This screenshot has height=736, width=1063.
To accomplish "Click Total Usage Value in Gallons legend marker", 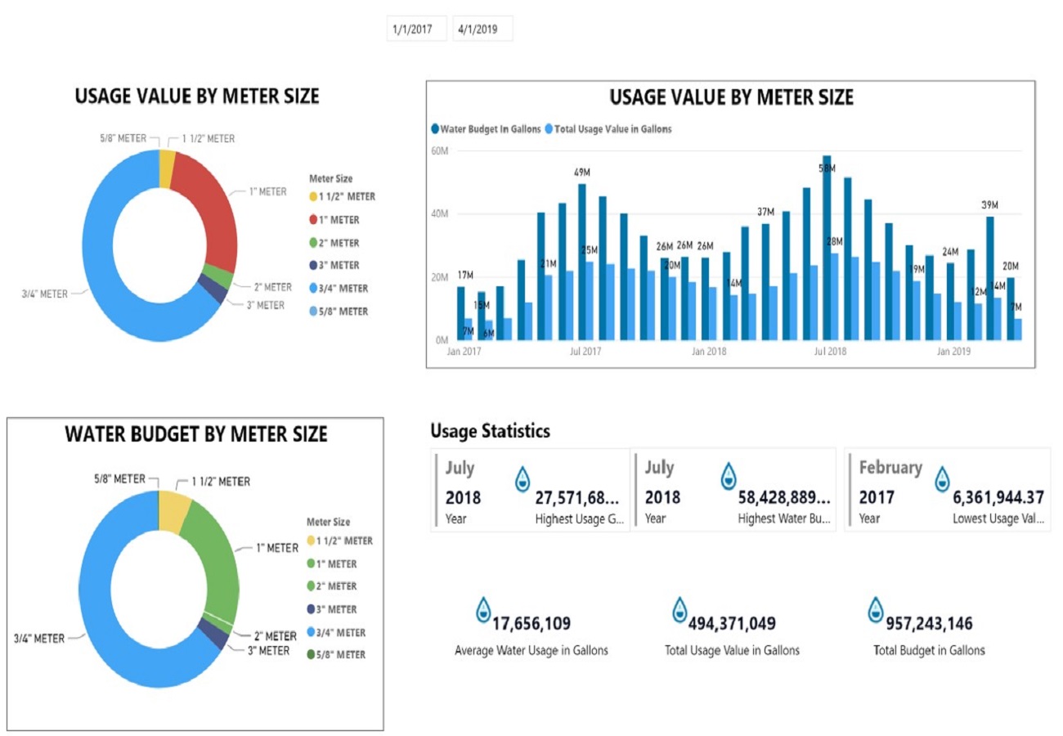I will coord(549,129).
